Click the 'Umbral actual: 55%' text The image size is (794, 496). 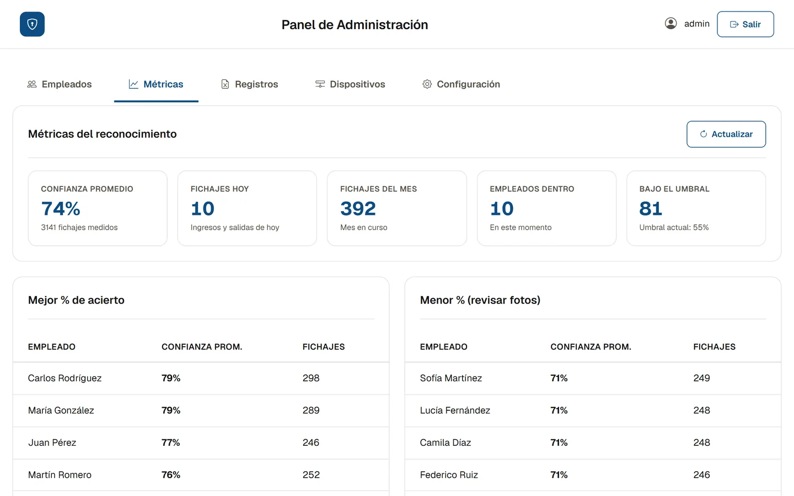(x=674, y=228)
